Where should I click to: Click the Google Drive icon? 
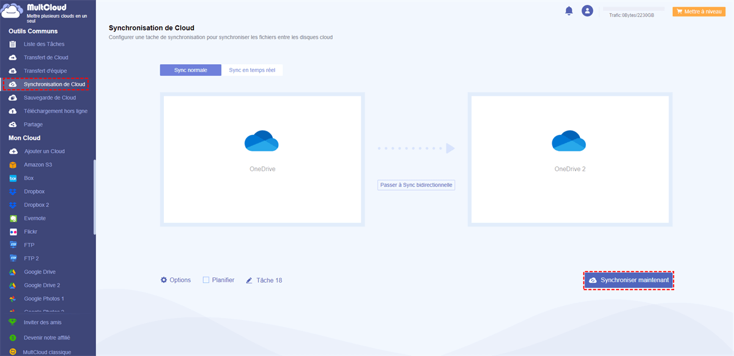coord(13,272)
